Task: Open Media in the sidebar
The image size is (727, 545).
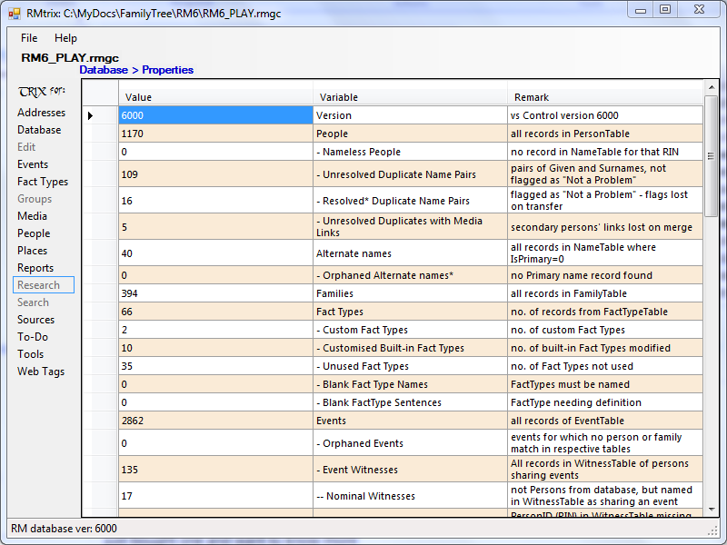Action: tap(32, 216)
